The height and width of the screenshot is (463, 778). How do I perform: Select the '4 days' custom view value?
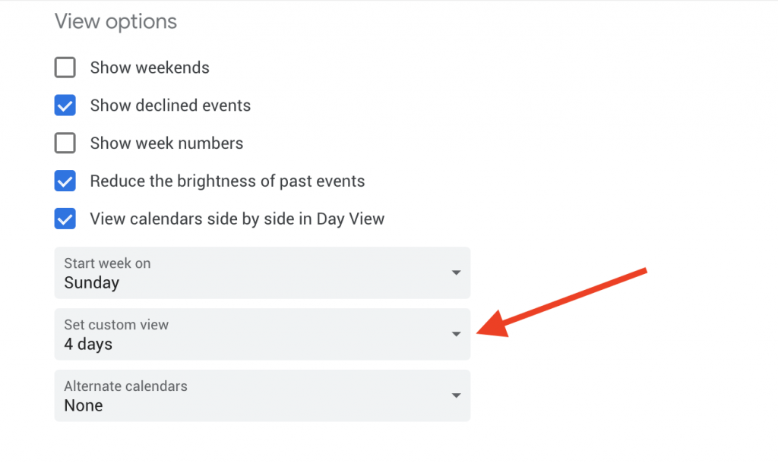(88, 345)
